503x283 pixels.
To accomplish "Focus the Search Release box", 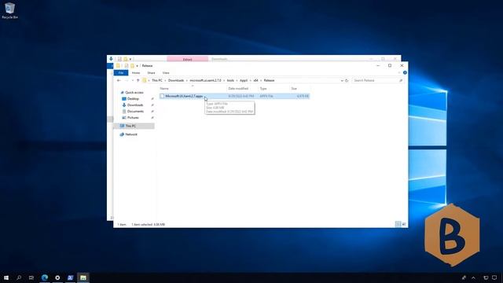I will click(x=377, y=80).
